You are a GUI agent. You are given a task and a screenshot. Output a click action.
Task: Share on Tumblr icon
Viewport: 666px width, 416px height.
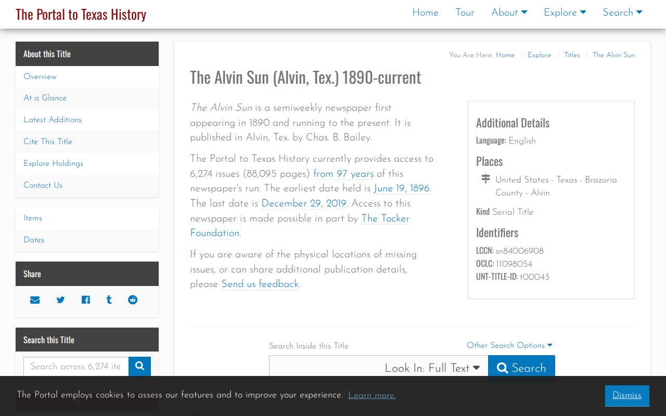[x=109, y=300]
